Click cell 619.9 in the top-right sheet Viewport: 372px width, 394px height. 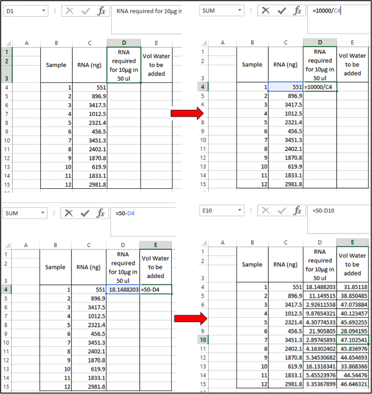286,166
